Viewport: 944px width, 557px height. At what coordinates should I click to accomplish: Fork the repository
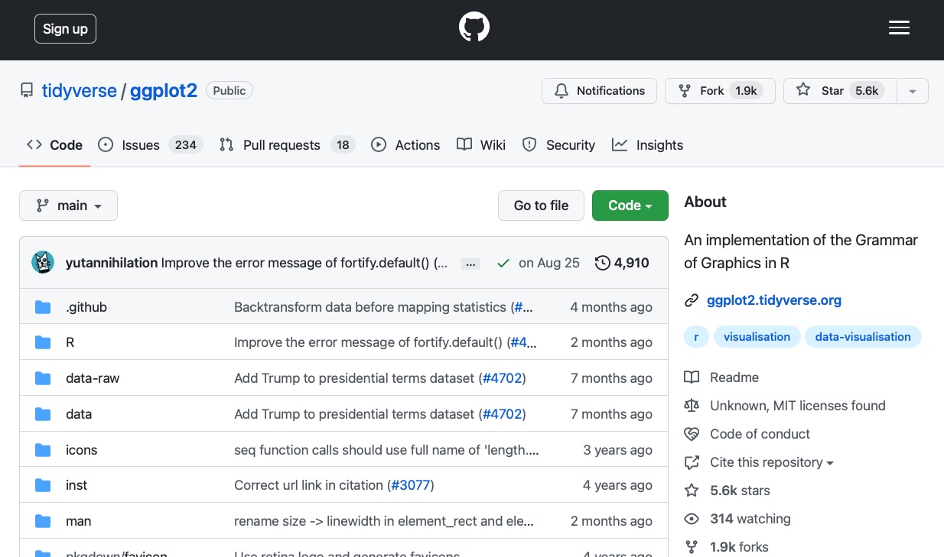(719, 91)
